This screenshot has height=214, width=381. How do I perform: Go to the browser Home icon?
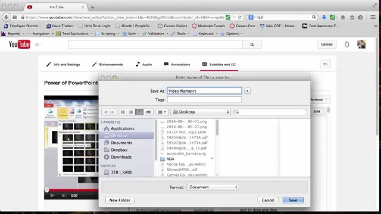(x=343, y=17)
